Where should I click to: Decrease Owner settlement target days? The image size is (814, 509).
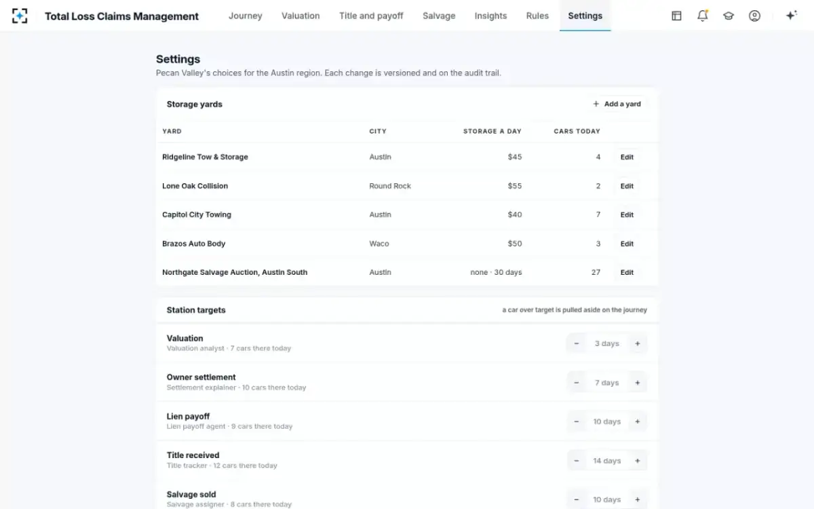577,383
